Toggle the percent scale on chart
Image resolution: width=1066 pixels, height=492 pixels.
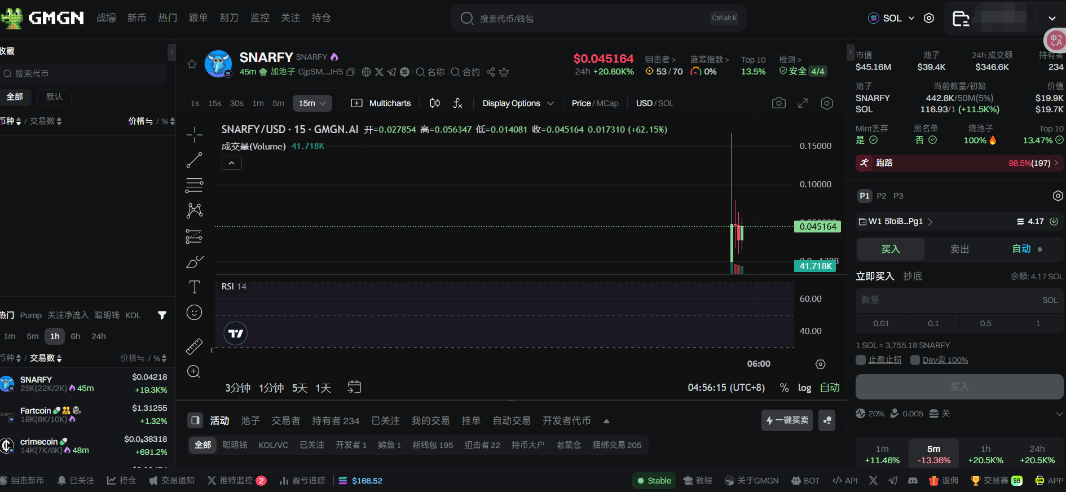(x=784, y=388)
